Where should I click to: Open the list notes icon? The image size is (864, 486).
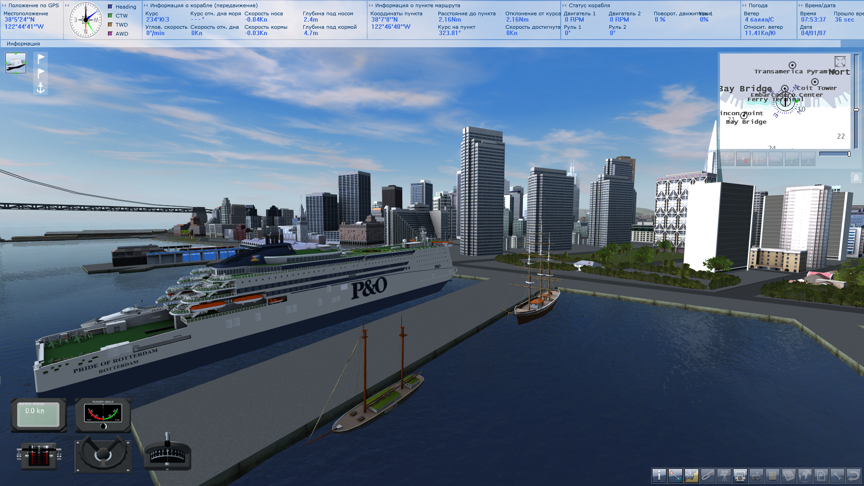[772, 475]
